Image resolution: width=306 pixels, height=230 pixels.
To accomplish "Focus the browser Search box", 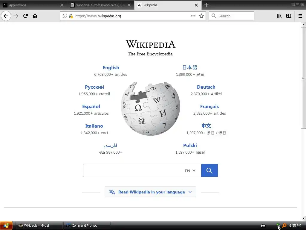I will tap(232, 16).
